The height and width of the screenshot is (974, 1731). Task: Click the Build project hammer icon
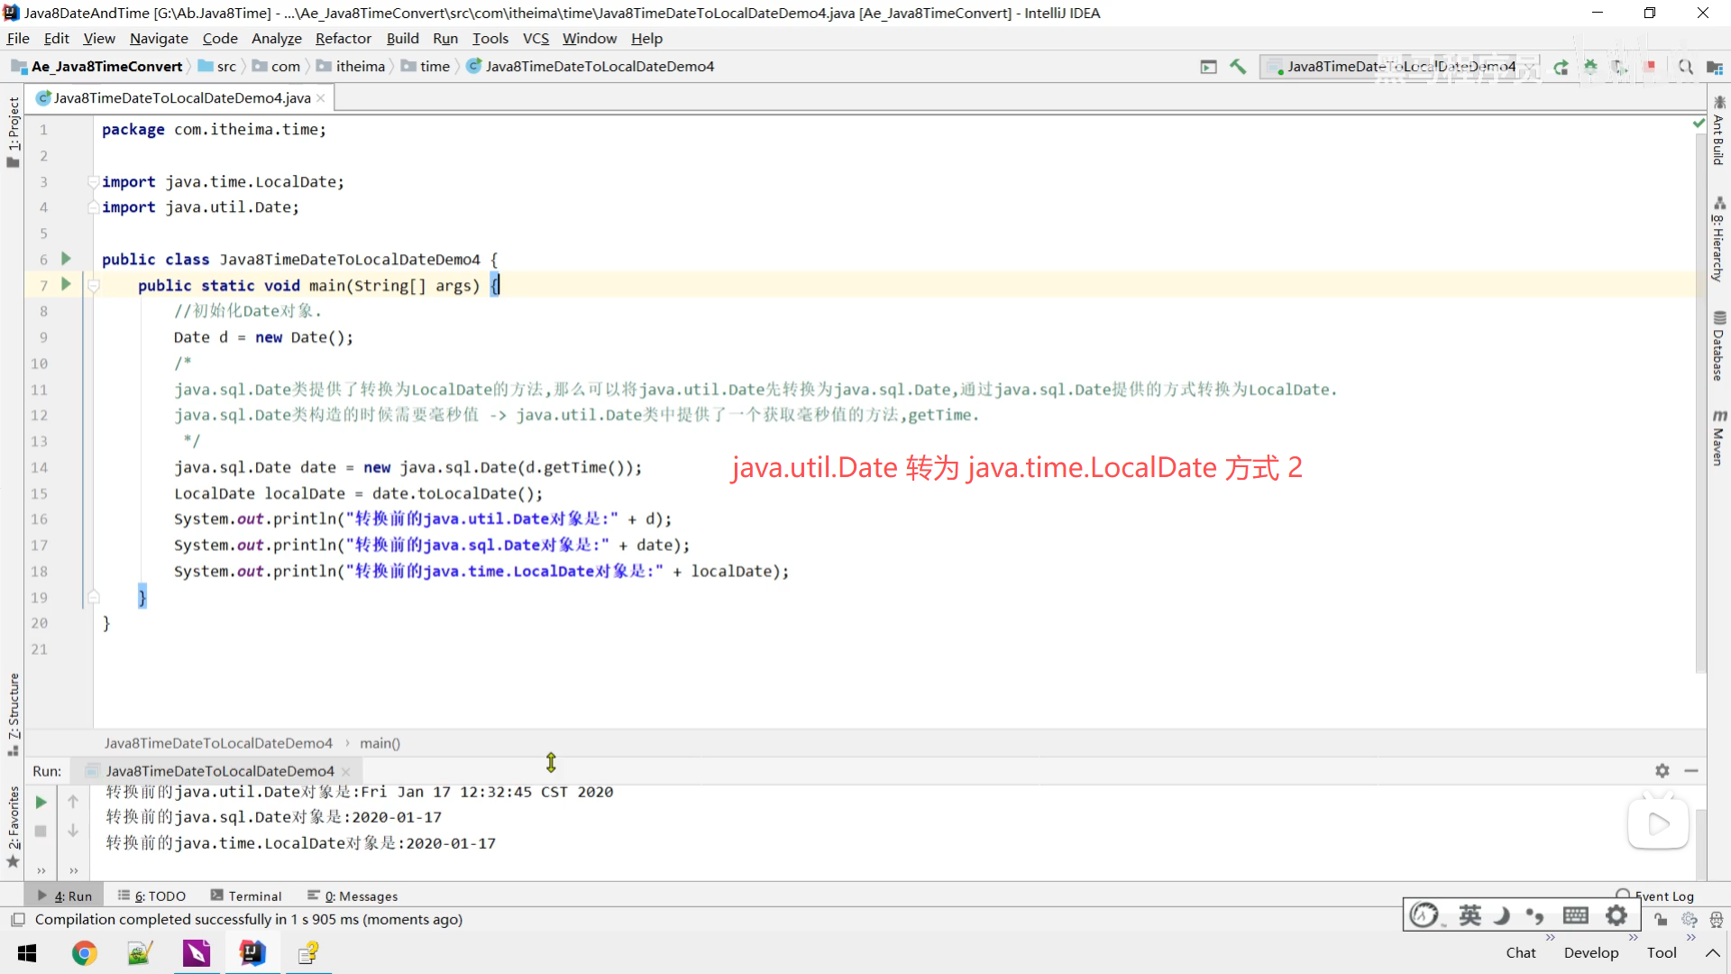(1238, 67)
